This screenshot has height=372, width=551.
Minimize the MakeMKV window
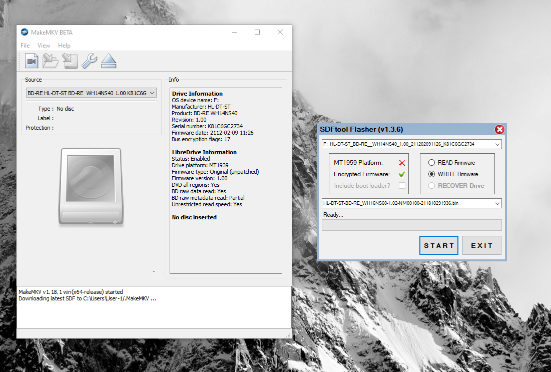coord(235,32)
